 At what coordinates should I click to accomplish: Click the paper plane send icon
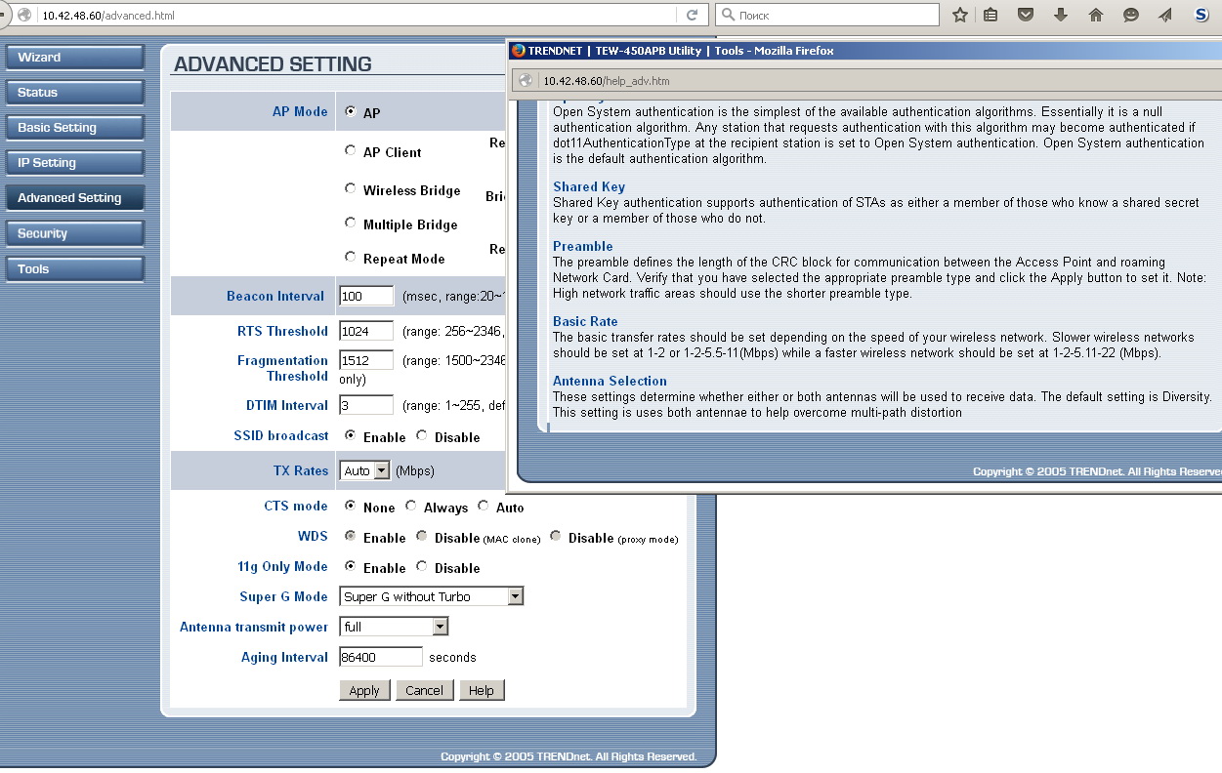click(1165, 15)
